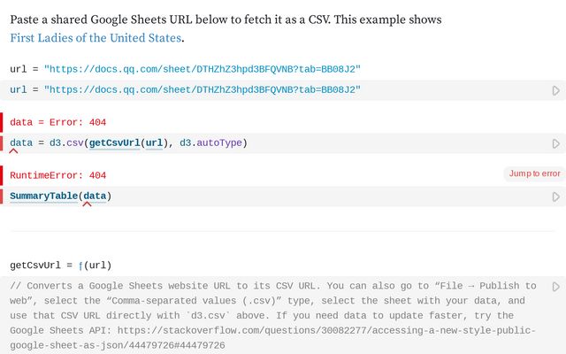
Task: Click red error caret under SummaryTable cell
Action: tap(87, 204)
